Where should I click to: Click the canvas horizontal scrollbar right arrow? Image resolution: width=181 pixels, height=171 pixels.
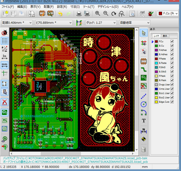coord(133,154)
